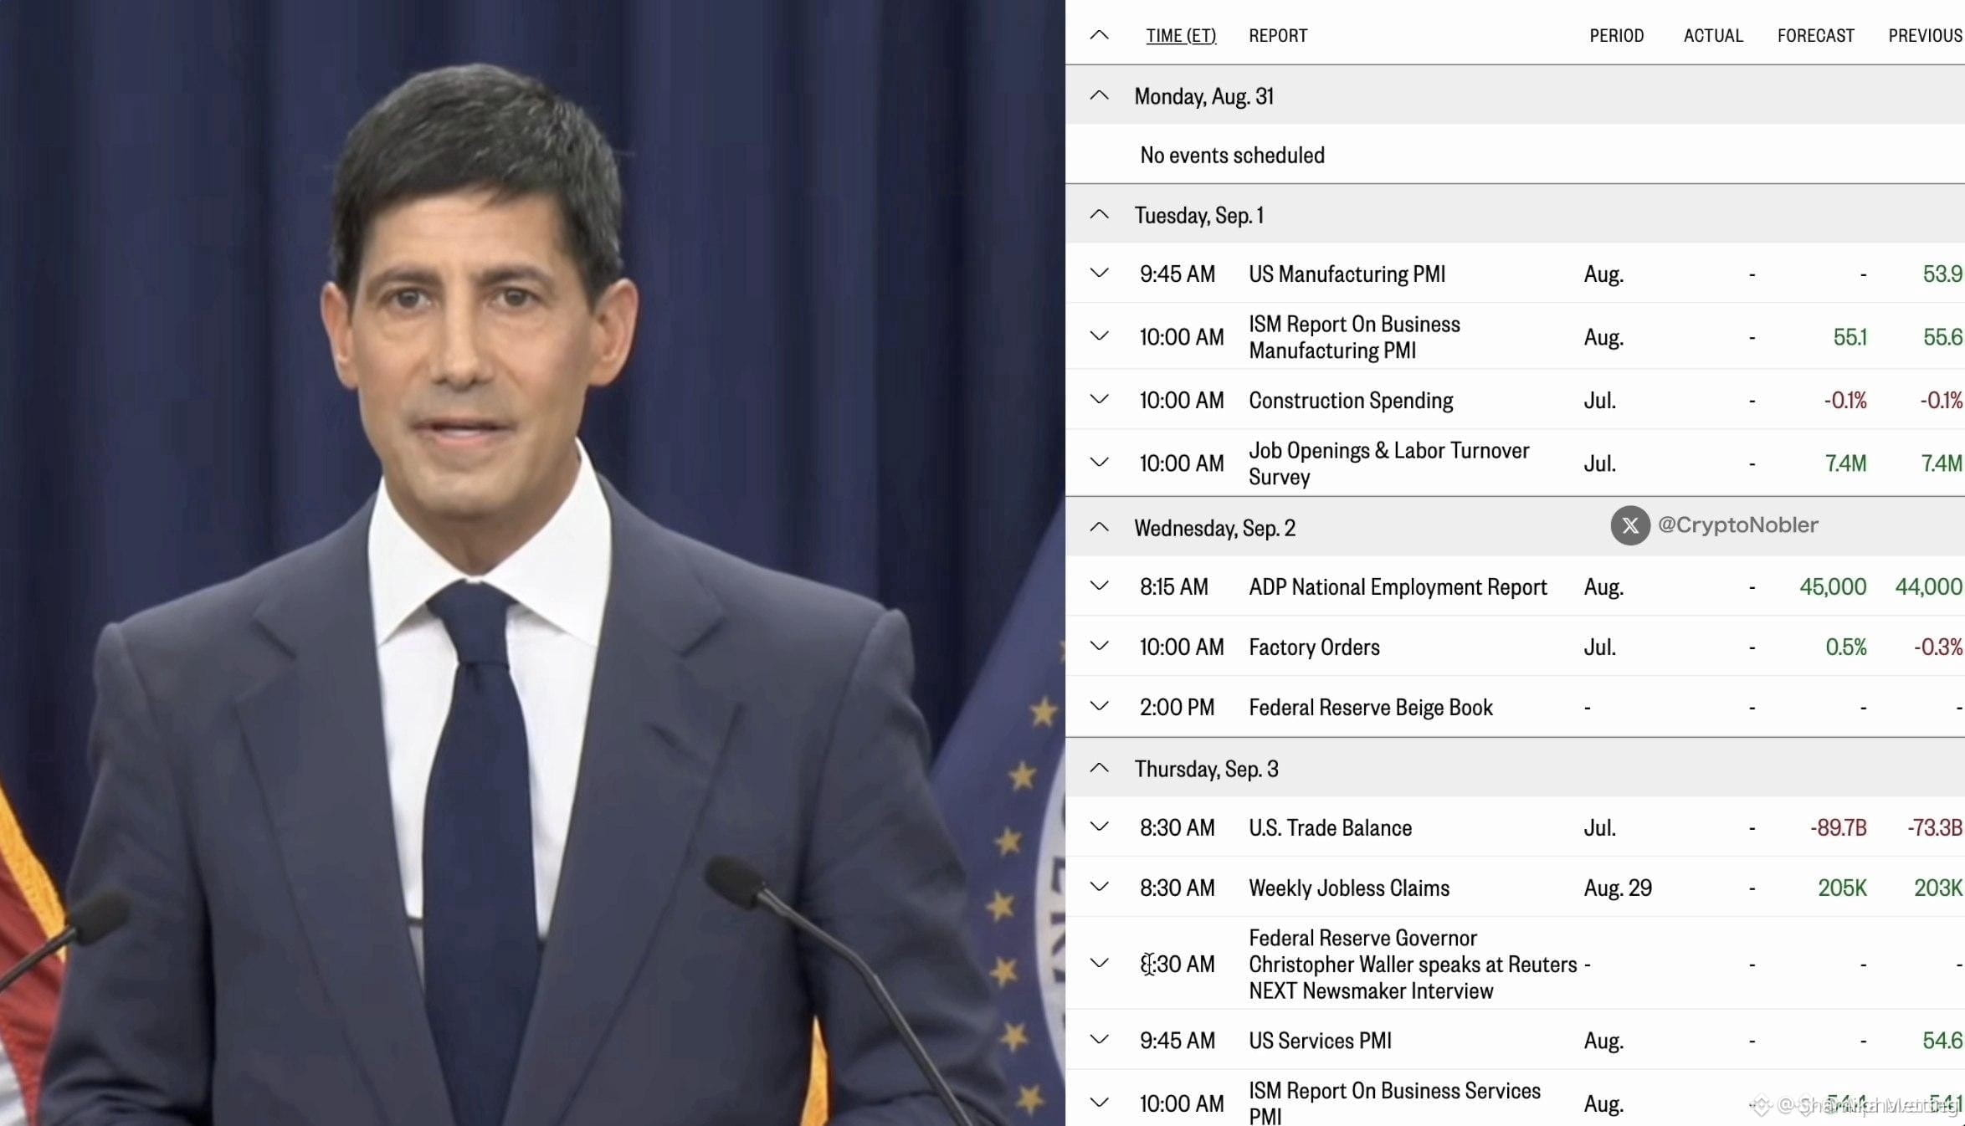Click the FORECAST column header
The height and width of the screenshot is (1126, 1965).
pyautogui.click(x=1816, y=36)
